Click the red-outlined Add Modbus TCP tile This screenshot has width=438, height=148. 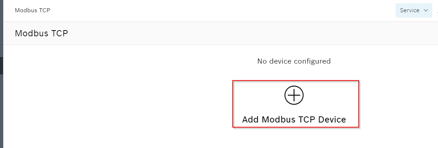(x=296, y=104)
